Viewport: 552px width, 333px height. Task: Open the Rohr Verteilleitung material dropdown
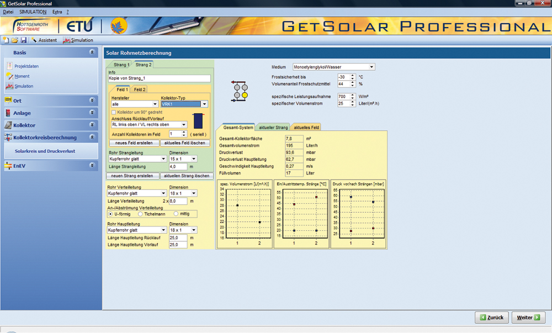[163, 193]
